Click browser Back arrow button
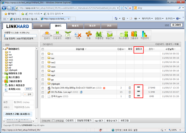This screenshot has height=133, width=186. tap(4, 8)
